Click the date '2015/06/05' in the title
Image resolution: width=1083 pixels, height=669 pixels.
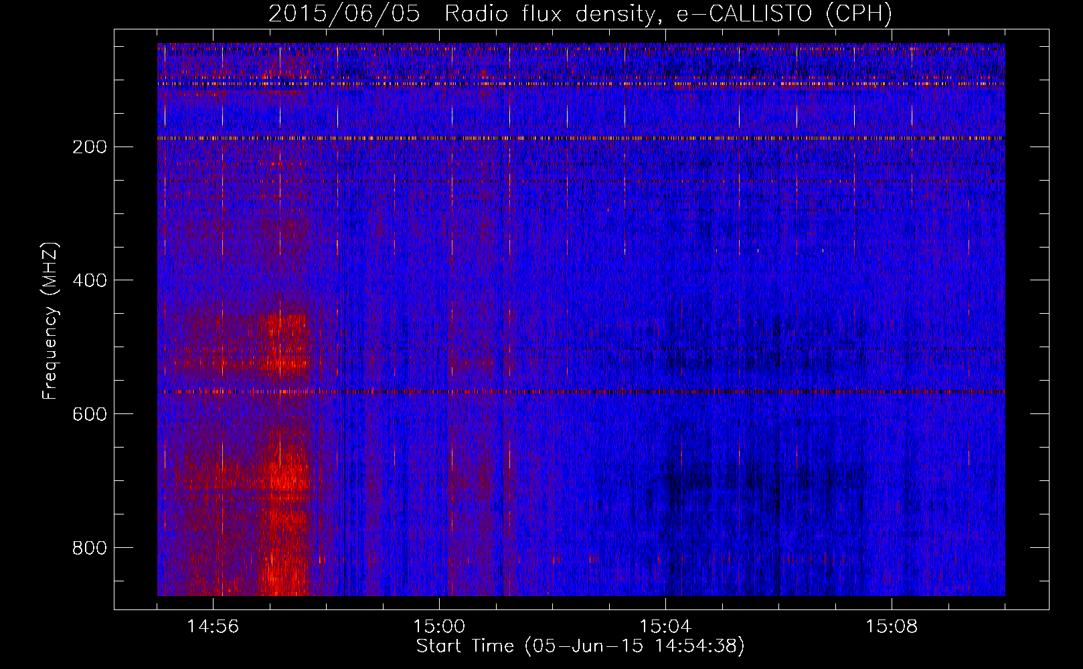344,14
